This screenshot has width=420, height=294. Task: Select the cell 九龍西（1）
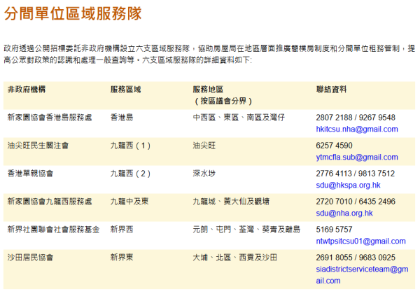coord(130,146)
